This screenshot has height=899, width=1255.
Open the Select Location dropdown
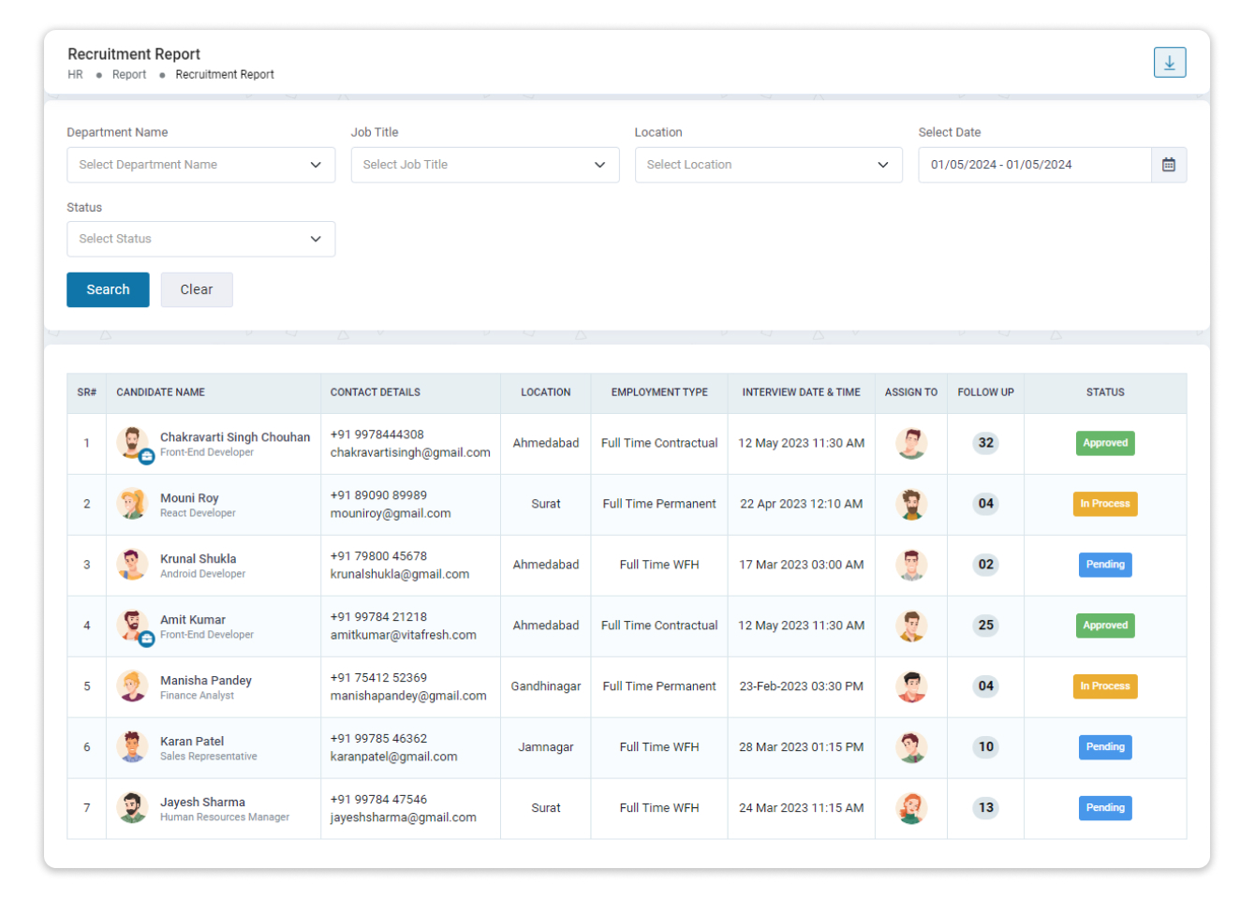769,165
